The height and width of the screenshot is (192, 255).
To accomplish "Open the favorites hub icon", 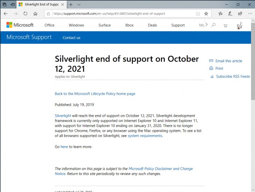I will [220, 14].
